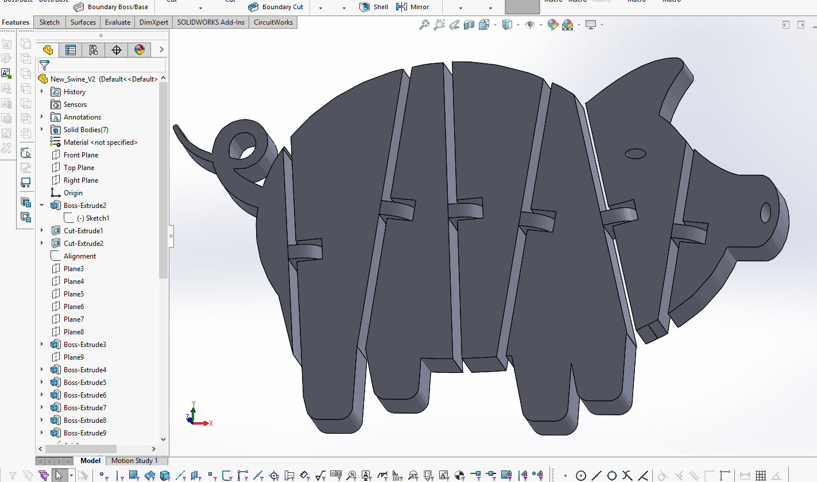The image size is (817, 482).
Task: Toggle the Filter Vertices selection filter
Action: pos(103,475)
